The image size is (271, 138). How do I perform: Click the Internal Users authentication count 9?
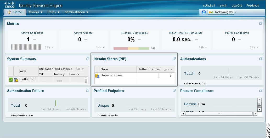[x=170, y=76]
